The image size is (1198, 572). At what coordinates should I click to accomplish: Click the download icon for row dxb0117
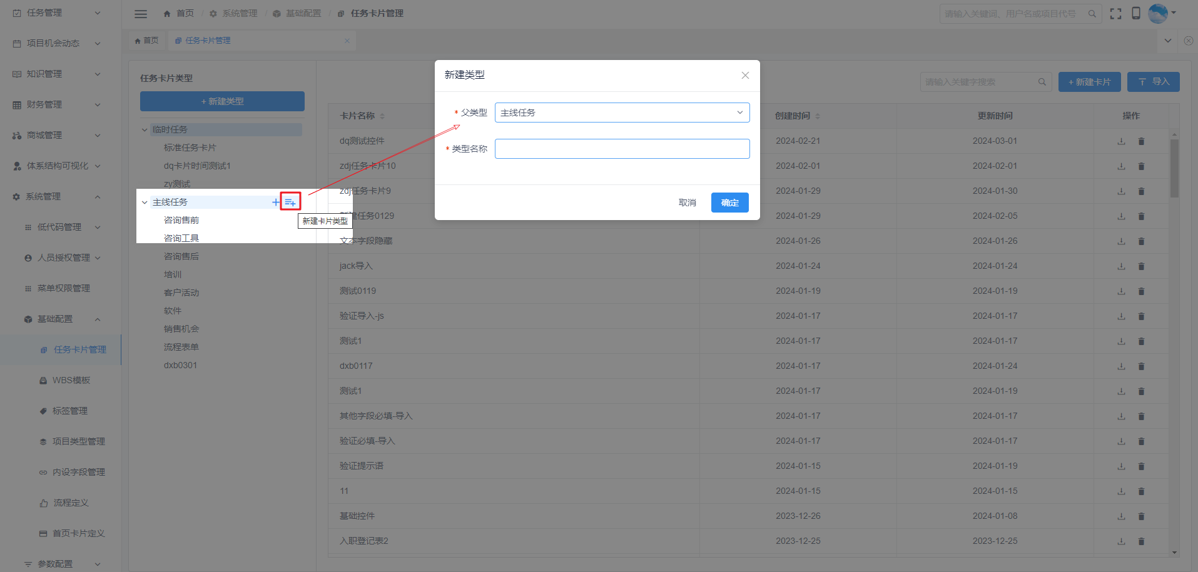pos(1121,366)
